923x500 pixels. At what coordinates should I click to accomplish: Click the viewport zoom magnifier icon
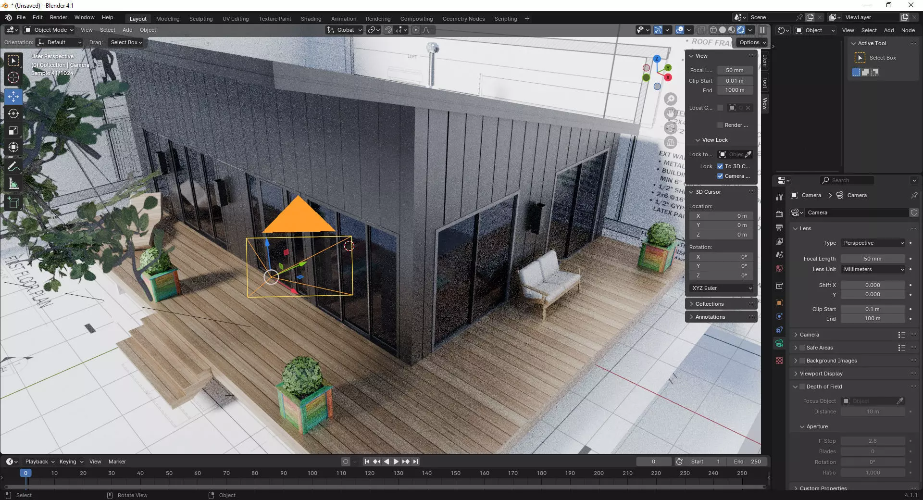671,99
